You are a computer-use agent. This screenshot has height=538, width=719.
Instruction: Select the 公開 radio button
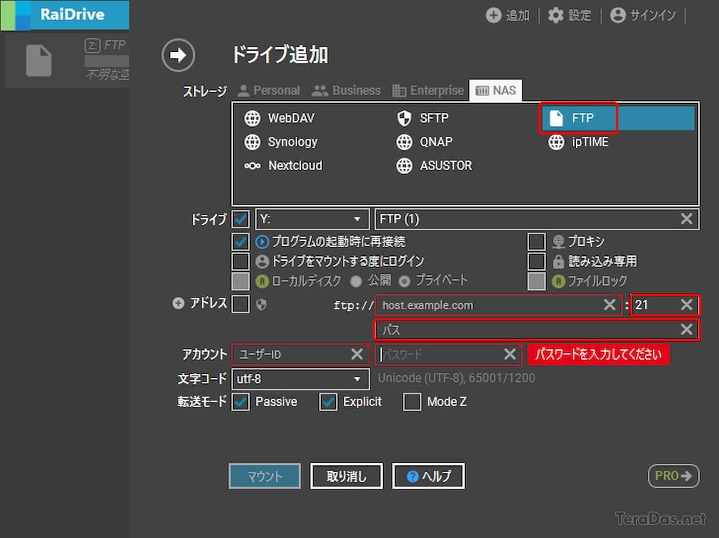(x=356, y=281)
